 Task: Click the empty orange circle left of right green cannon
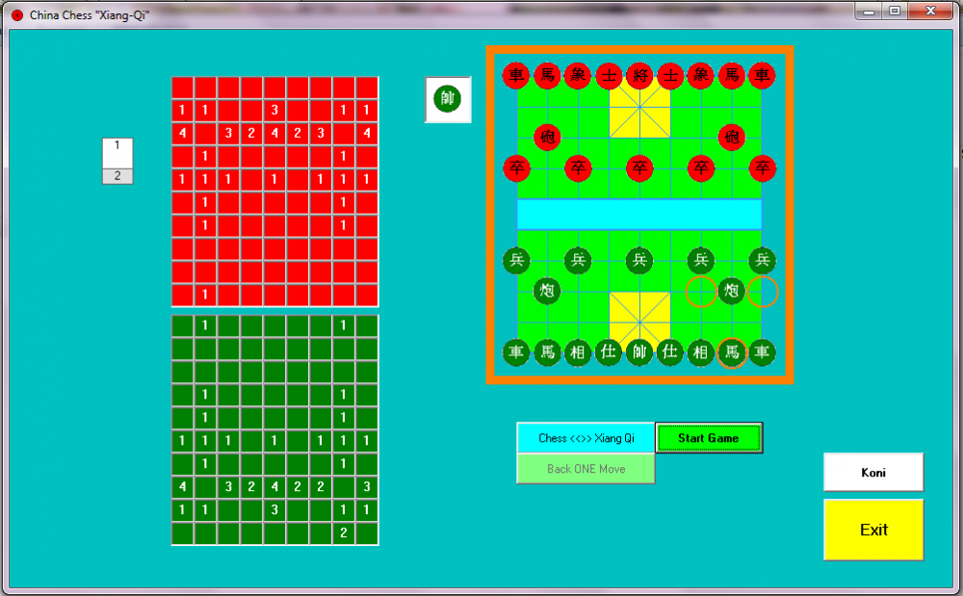tap(701, 291)
